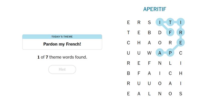Click the Today's Theme header
This screenshot has width=207, height=104.
coord(62,37)
